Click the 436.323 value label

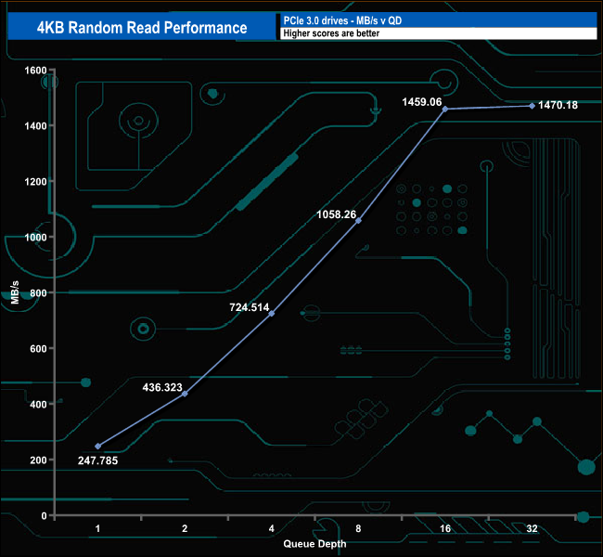pos(166,383)
